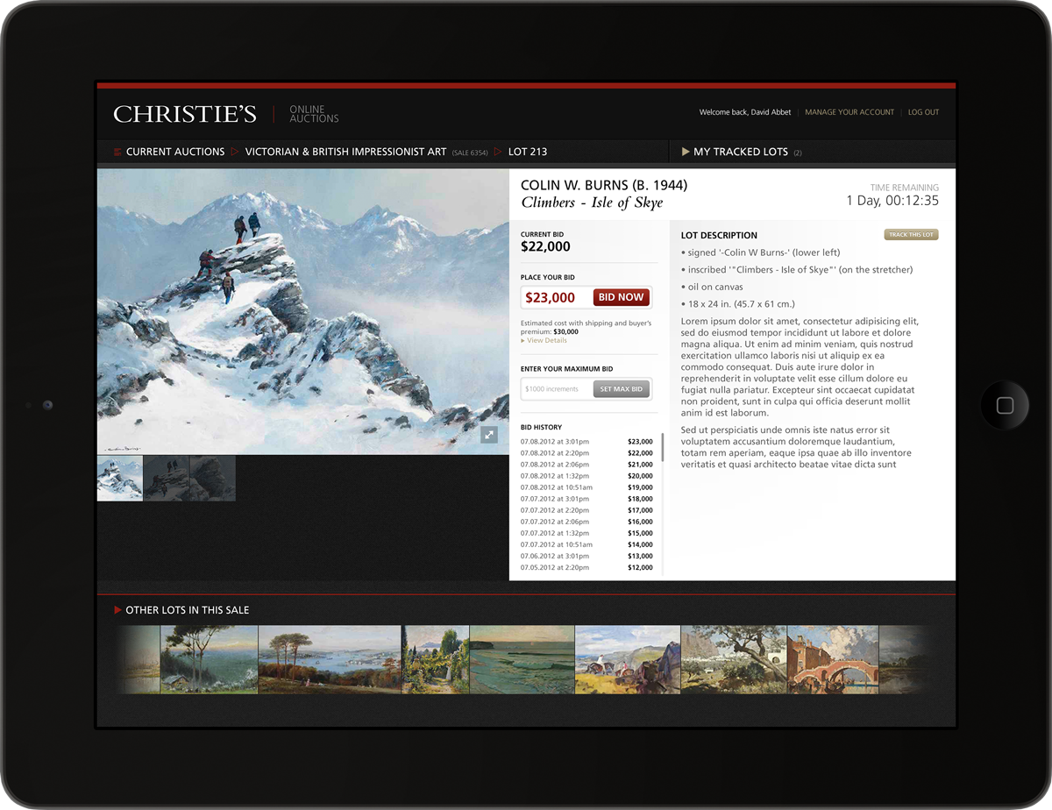The image size is (1052, 810).
Task: Click the Welcome back, David Abbet text
Action: [x=745, y=112]
